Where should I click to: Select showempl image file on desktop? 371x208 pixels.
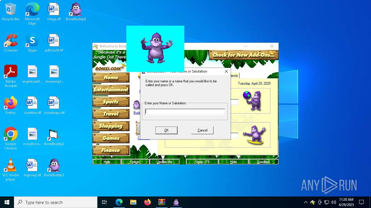(x=54, y=75)
